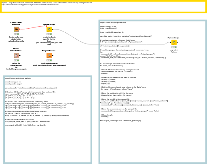
Task: Select the large right code annotation with the loop script
Action: pos(153,92)
